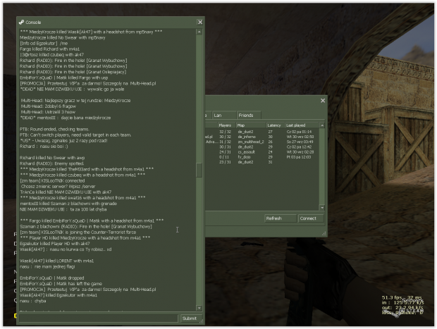Click console line 'Fargo killed Richard with m4a1'
Image resolution: width=437 pixels, height=329 pixels.
[x=49, y=49]
